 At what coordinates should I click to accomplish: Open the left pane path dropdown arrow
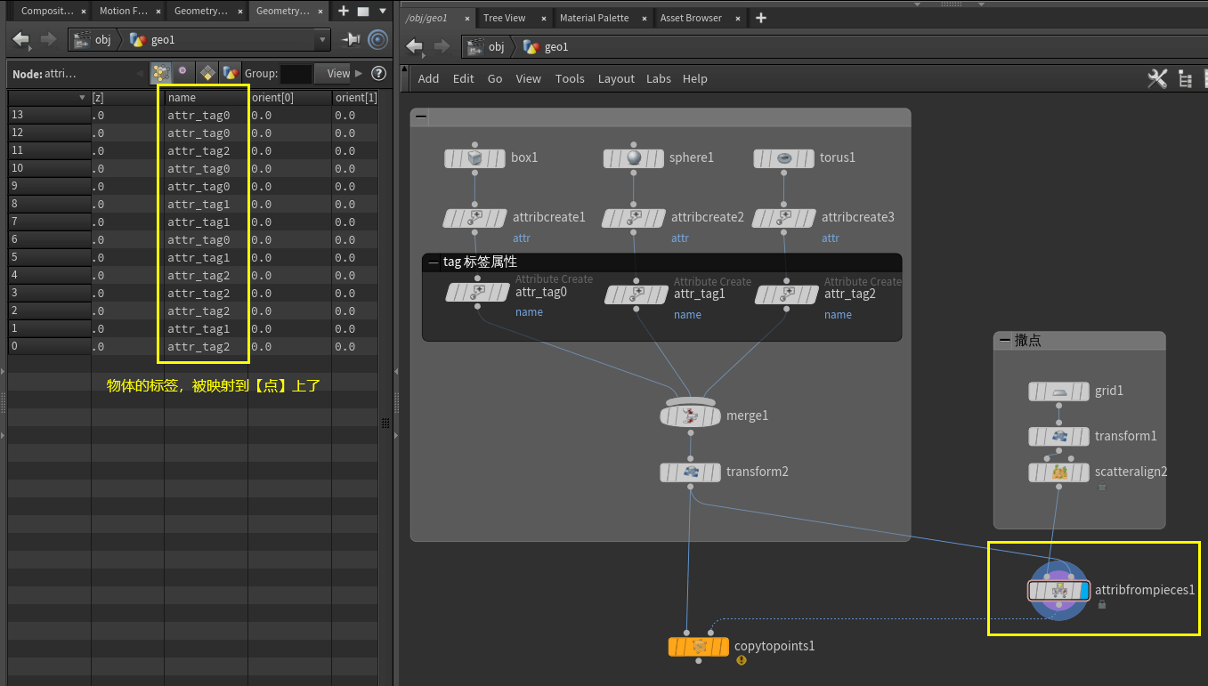pyautogui.click(x=321, y=39)
